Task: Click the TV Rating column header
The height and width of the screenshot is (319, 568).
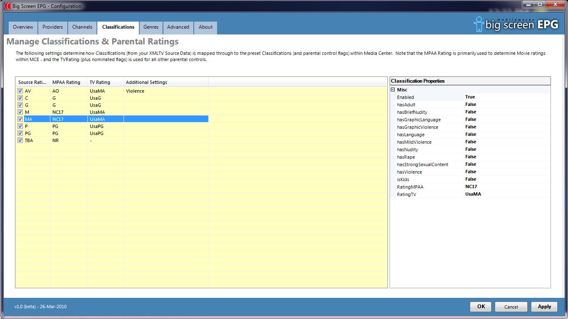Action: [105, 82]
